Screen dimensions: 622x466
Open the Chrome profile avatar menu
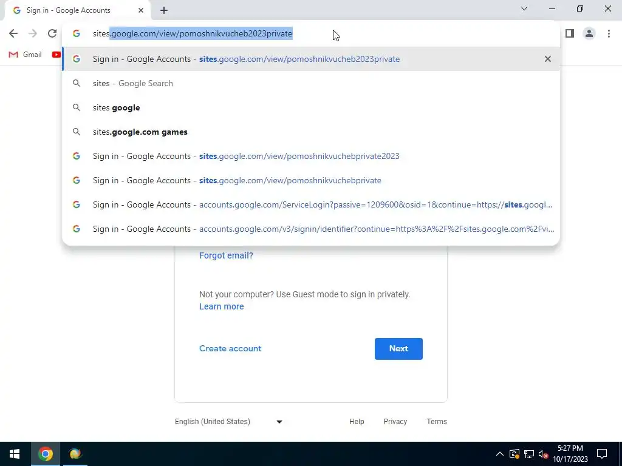[x=589, y=34]
